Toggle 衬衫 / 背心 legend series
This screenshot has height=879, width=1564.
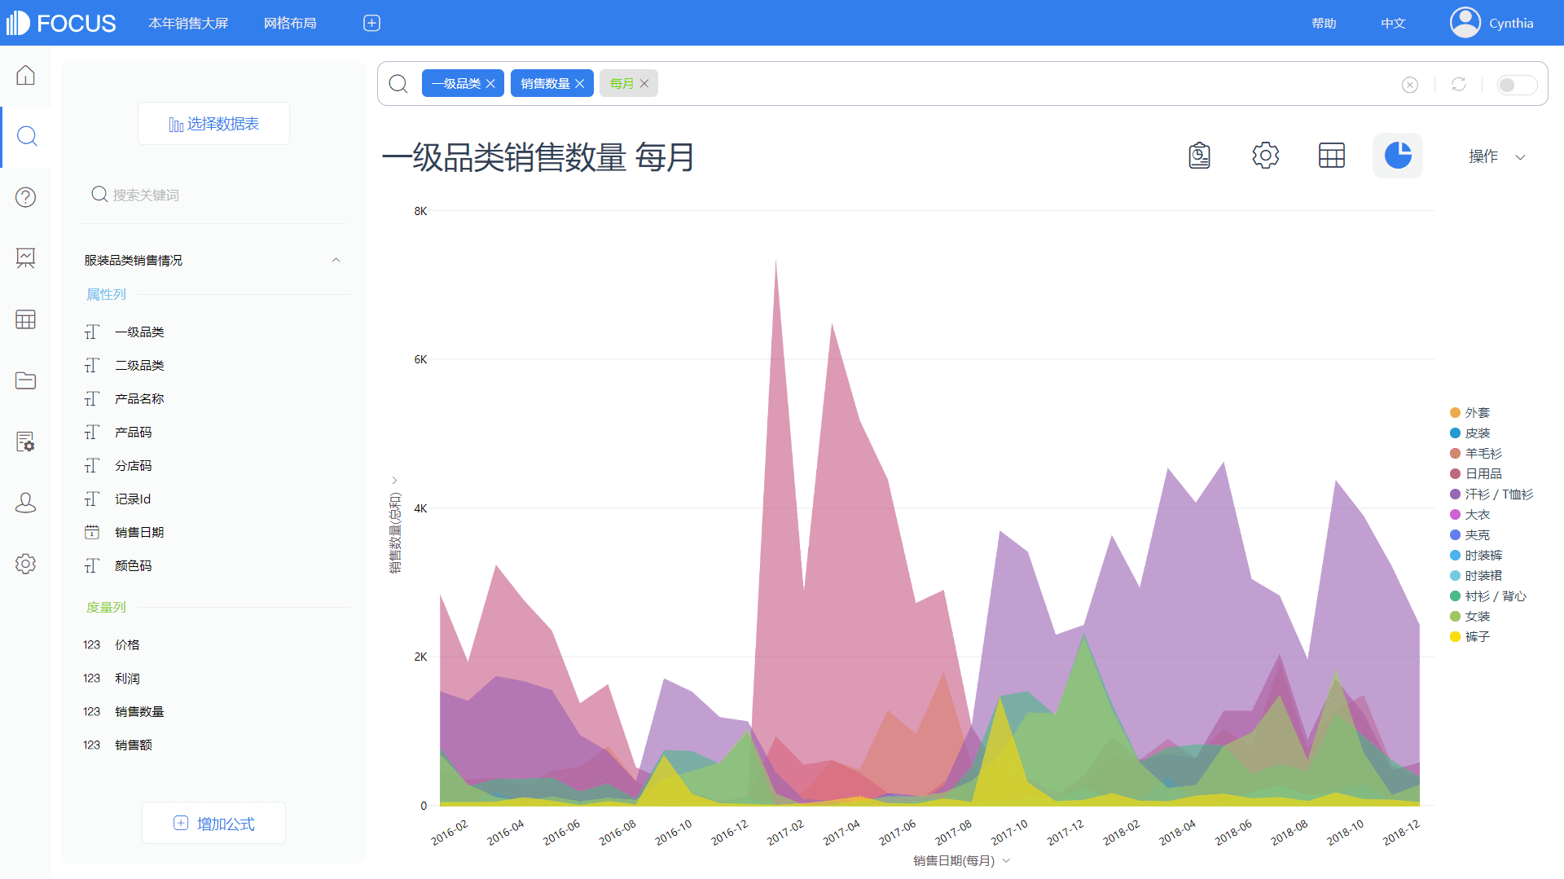coord(1487,596)
